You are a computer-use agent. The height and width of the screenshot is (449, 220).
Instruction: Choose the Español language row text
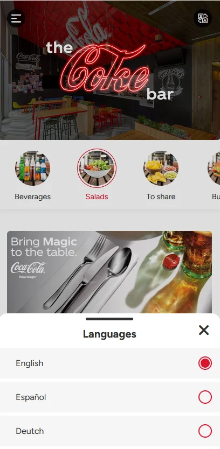point(31,397)
